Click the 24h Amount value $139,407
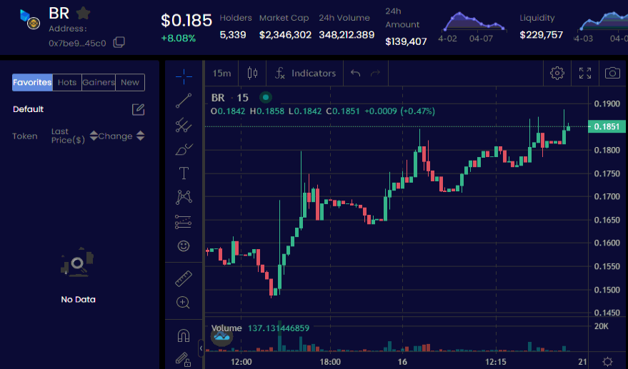This screenshot has width=628, height=369. (406, 41)
